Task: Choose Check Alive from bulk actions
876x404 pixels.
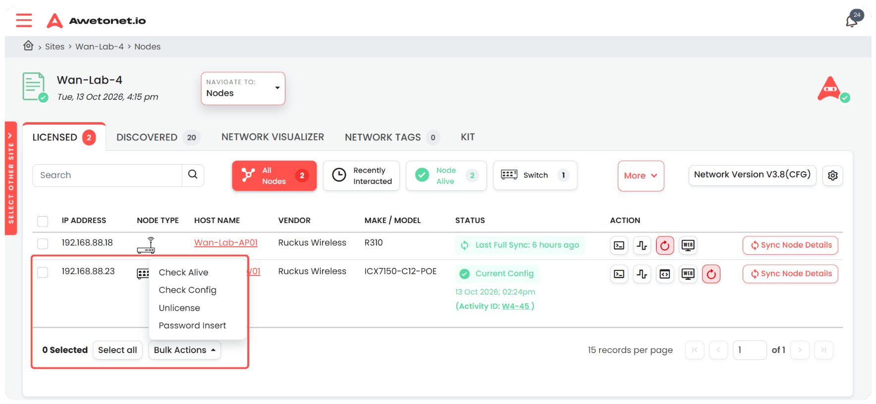Action: pos(183,272)
